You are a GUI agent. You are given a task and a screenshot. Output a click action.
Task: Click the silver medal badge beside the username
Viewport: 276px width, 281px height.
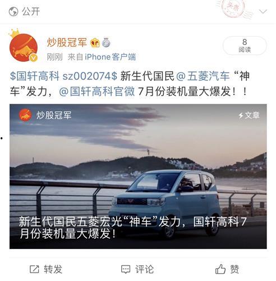tap(106, 43)
